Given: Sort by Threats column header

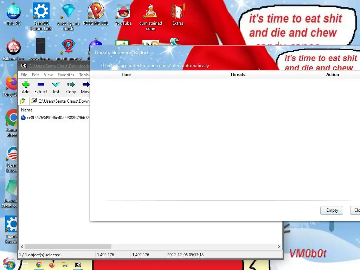Looking at the screenshot, I should tap(238, 75).
